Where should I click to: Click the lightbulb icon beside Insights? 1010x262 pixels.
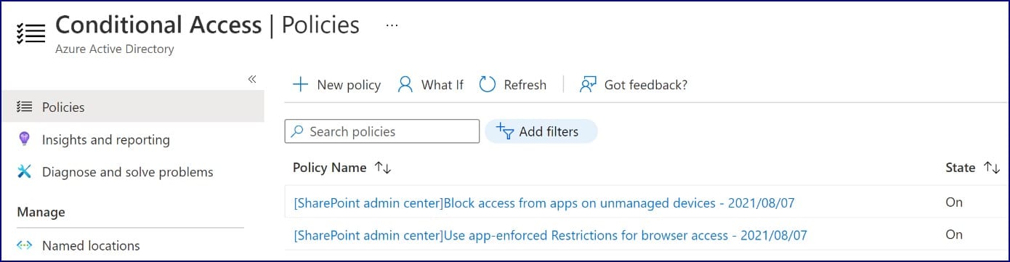coord(24,139)
